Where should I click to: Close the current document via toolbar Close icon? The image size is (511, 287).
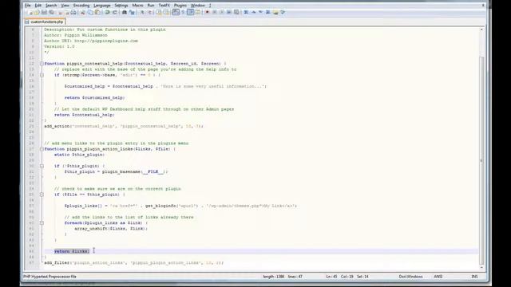(x=60, y=13)
